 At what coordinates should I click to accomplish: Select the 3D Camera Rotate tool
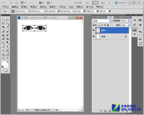coord(7,54)
